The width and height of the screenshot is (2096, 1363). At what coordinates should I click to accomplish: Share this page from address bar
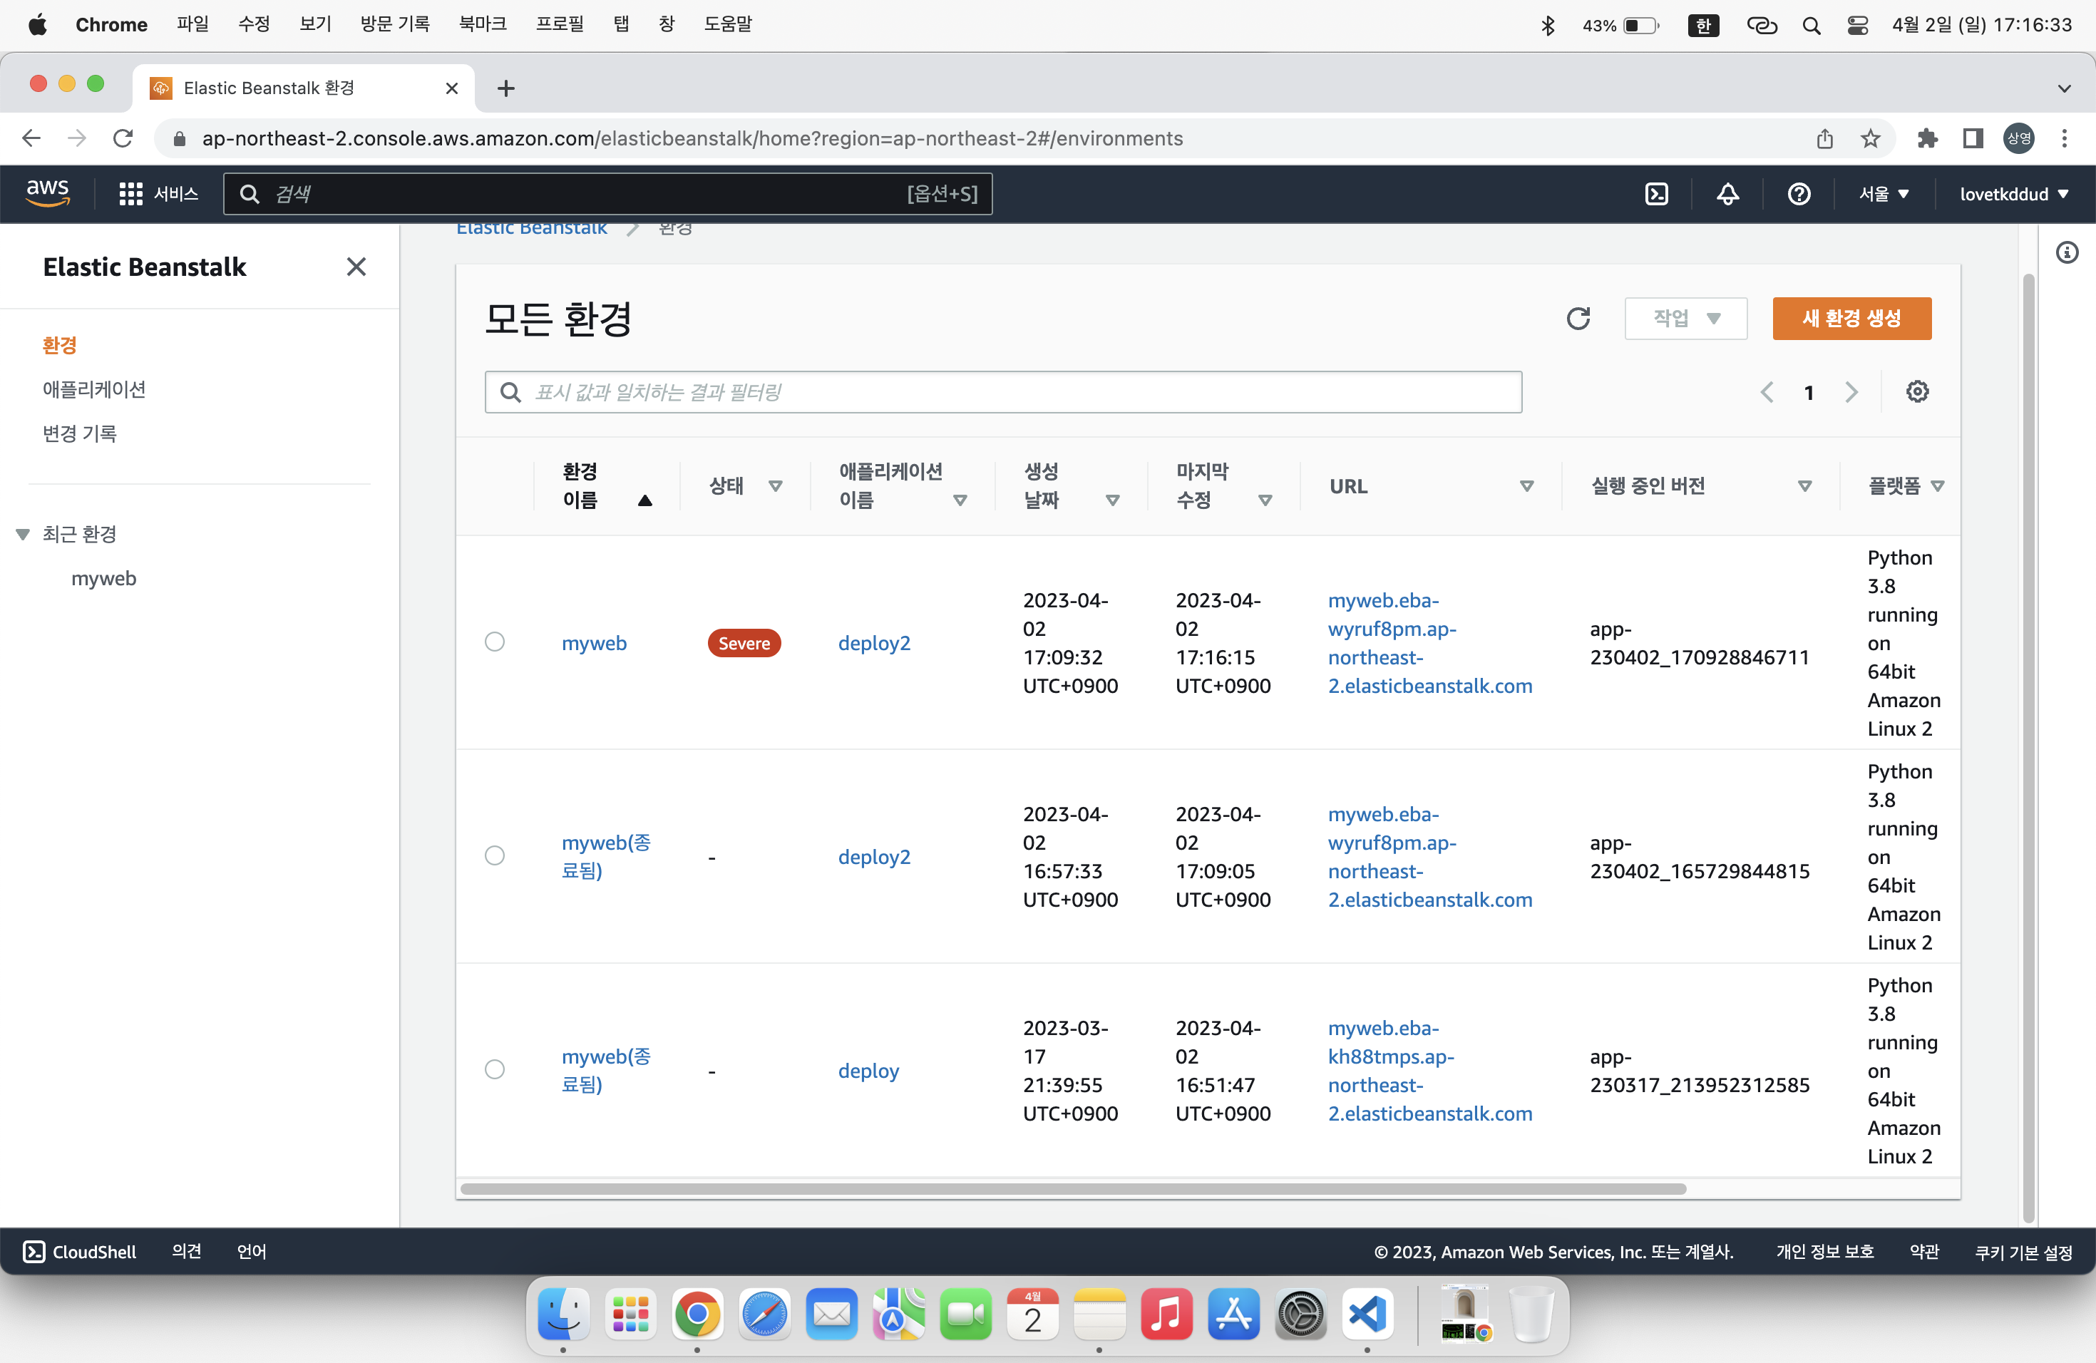[1824, 138]
